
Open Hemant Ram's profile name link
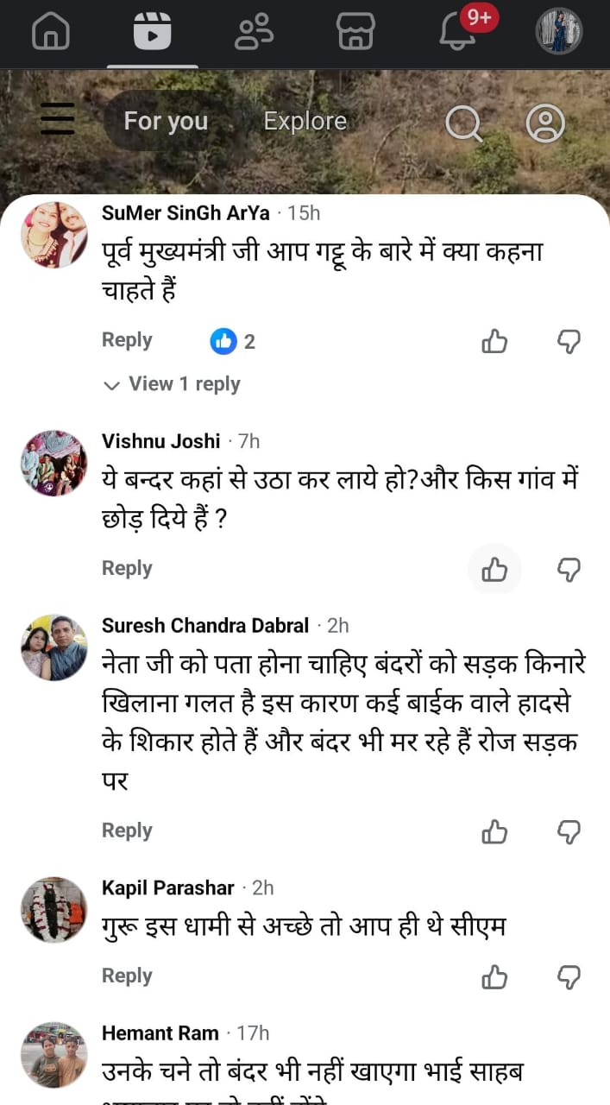click(160, 1032)
